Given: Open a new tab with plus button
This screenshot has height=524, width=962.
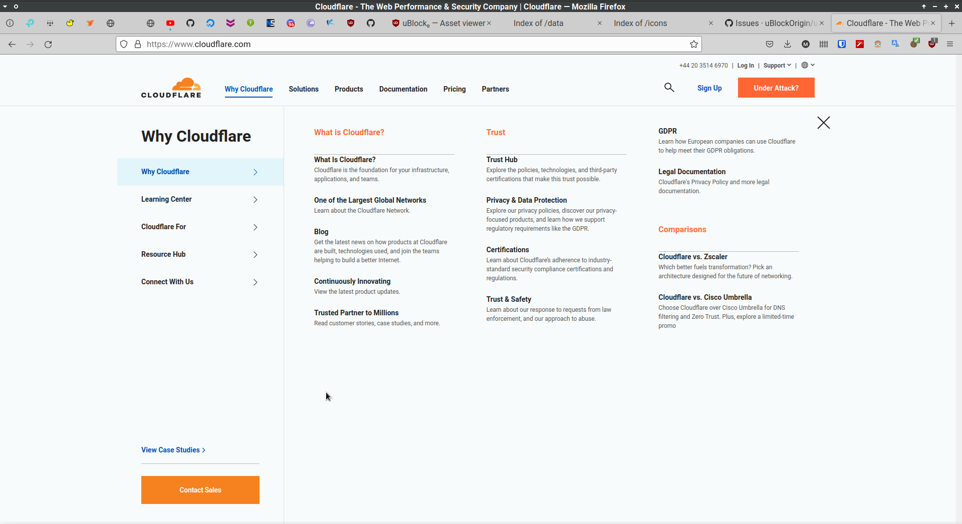Looking at the screenshot, I should (x=952, y=23).
